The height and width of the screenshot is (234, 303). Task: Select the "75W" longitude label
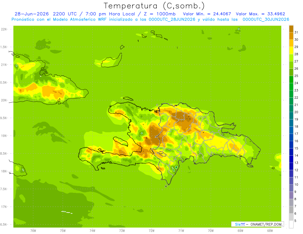tap(63, 231)
